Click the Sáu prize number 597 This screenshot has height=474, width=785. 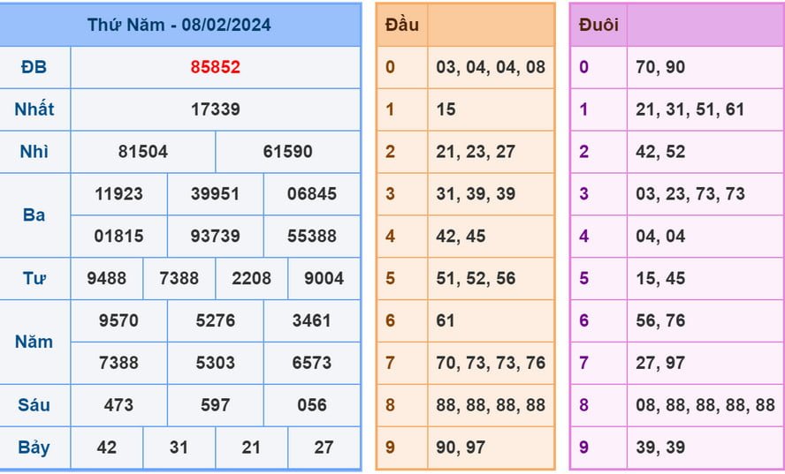(215, 405)
